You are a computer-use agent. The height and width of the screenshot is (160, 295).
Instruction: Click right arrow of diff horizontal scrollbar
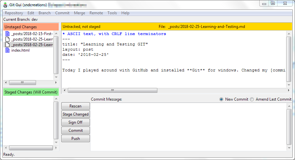(x=289, y=90)
